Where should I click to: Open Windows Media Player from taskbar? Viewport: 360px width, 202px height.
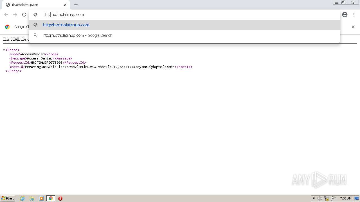[41, 198]
